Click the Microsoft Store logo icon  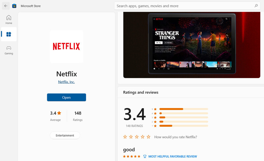tap(14, 6)
